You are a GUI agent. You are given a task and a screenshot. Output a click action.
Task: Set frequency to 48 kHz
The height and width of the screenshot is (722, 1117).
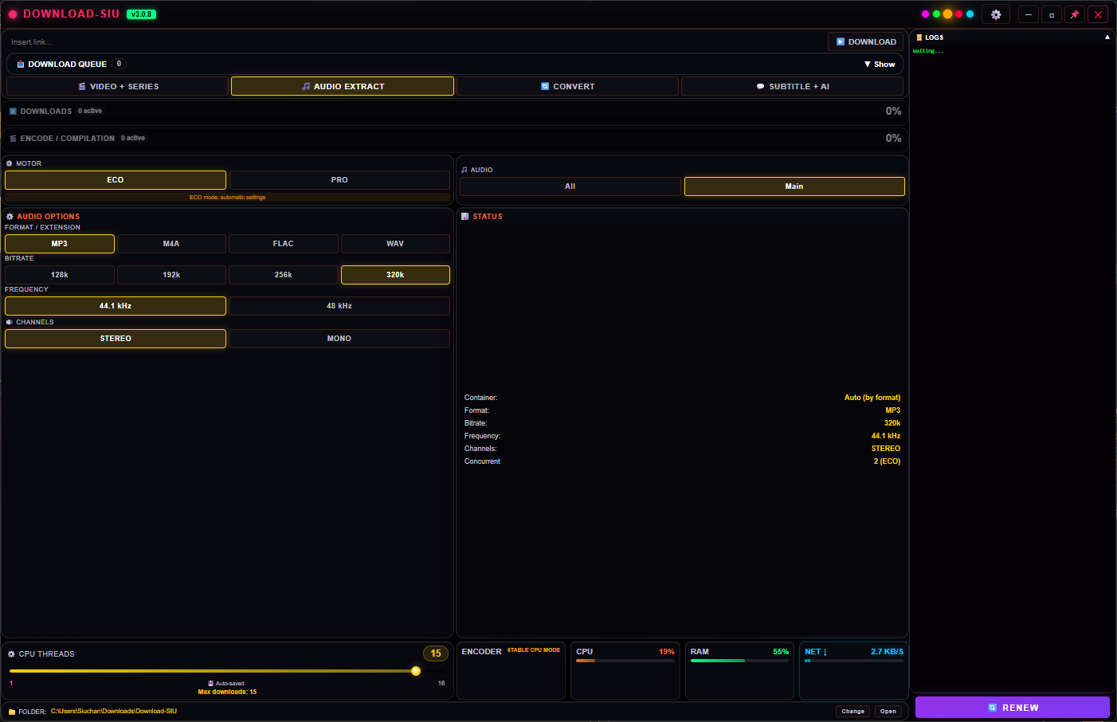click(339, 306)
